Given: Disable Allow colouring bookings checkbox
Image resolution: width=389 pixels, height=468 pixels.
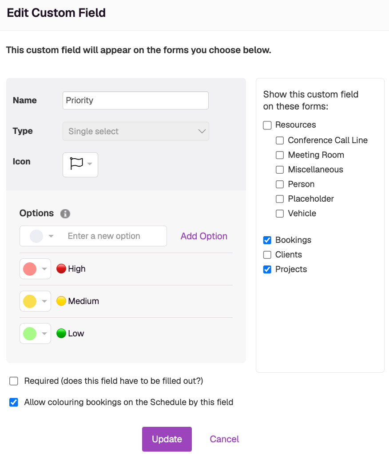Looking at the screenshot, I should (x=14, y=402).
